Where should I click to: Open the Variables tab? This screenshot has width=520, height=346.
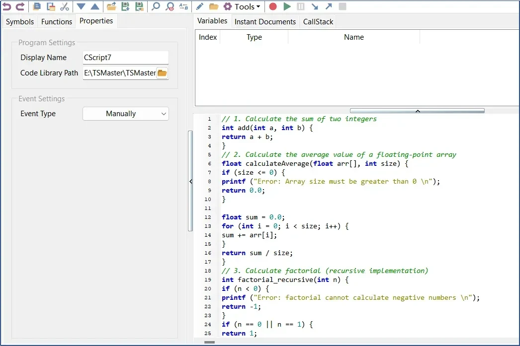[x=212, y=21]
